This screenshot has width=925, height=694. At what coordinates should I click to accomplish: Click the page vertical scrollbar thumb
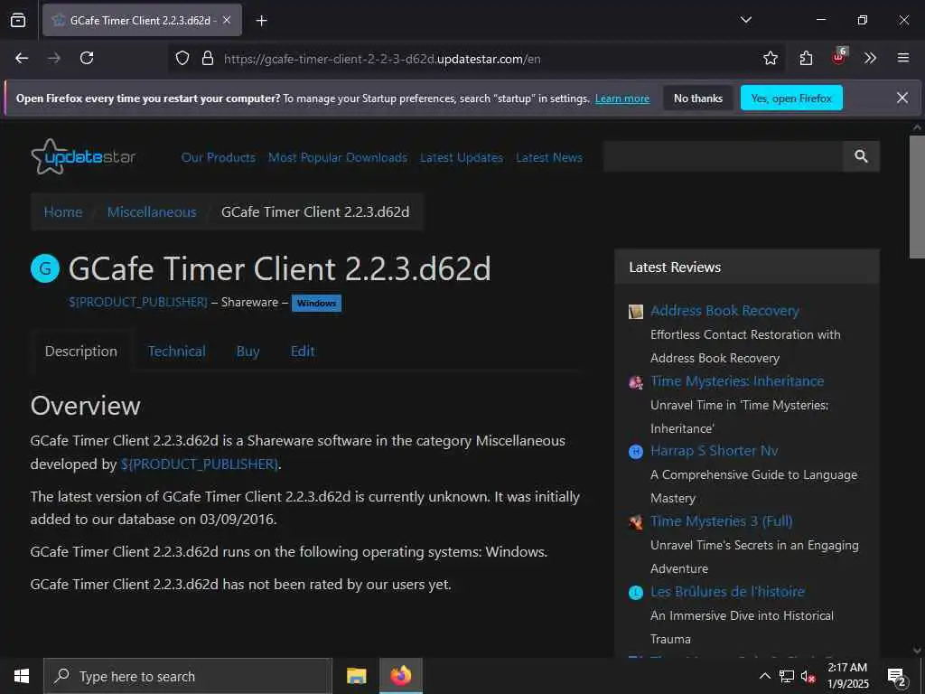pyautogui.click(x=917, y=196)
